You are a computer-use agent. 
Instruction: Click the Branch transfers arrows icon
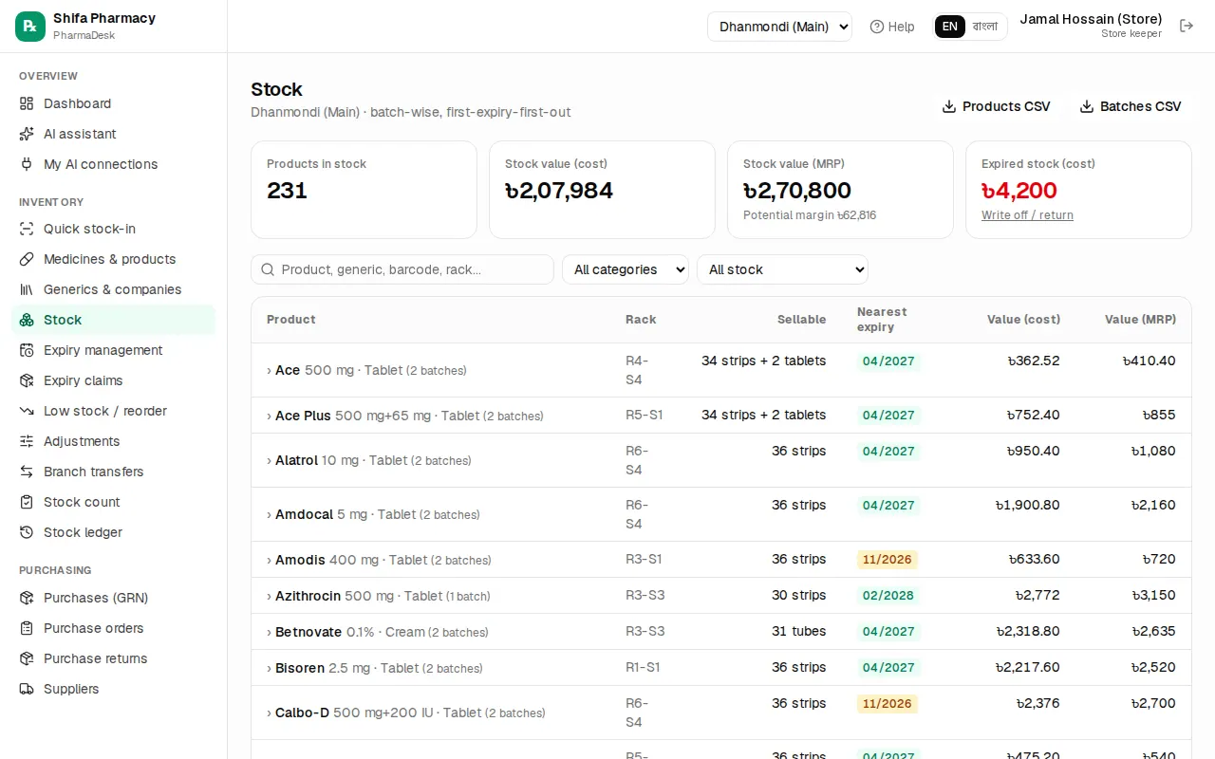coord(27,472)
